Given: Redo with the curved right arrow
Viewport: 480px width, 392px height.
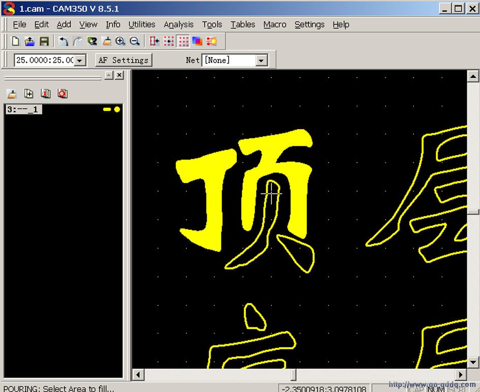Looking at the screenshot, I should tap(77, 41).
